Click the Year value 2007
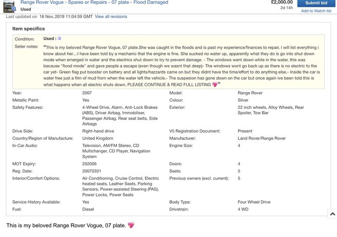Screen dimensions: 337x237 point(87,93)
